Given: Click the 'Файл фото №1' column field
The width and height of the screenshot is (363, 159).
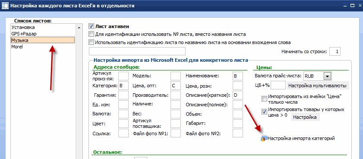Looking at the screenshot, I should point(176,133).
